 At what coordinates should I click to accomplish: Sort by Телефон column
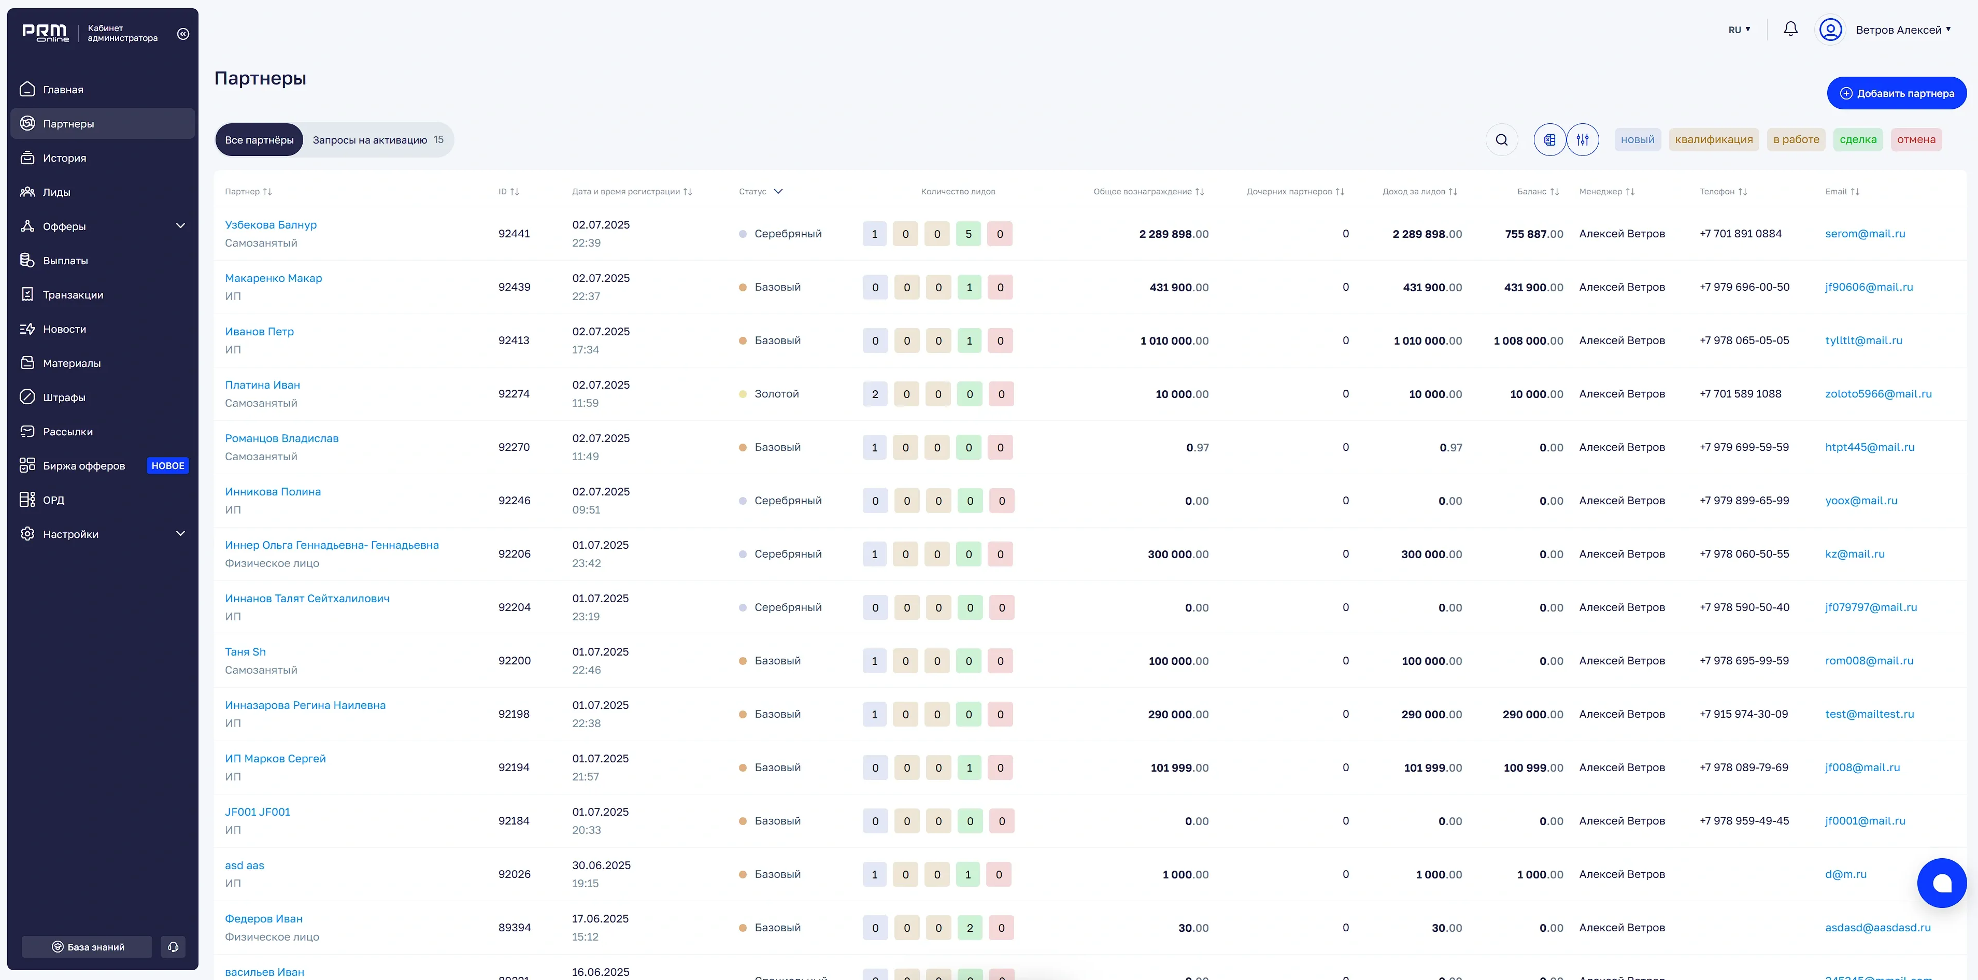[1742, 191]
